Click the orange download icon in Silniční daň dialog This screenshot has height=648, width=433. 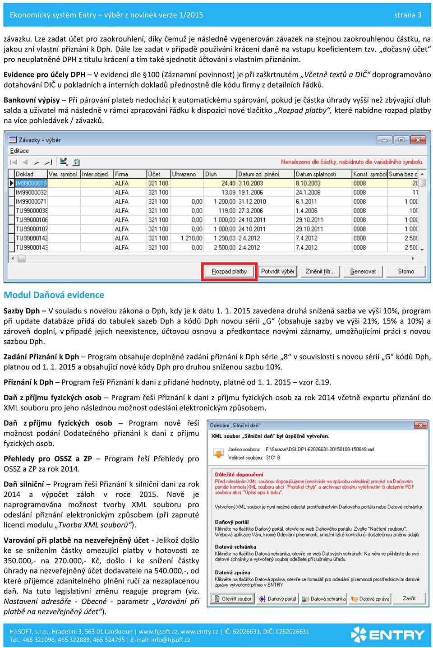point(218,453)
